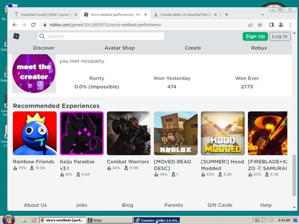Screen dimensions: 299x224
Task: Switch to the Setup taskbar window
Action: [110, 220]
